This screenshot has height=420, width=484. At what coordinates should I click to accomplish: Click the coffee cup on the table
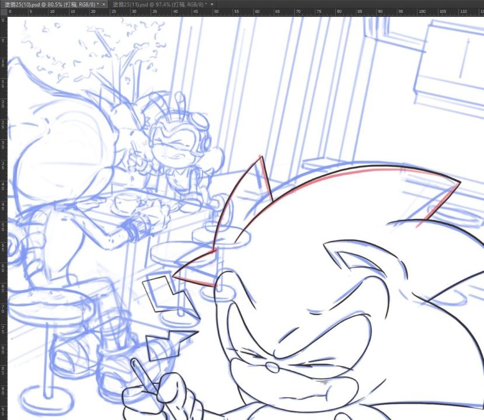coord(124,202)
